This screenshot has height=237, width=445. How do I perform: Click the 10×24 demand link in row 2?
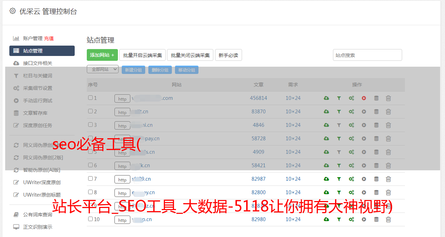click(293, 112)
